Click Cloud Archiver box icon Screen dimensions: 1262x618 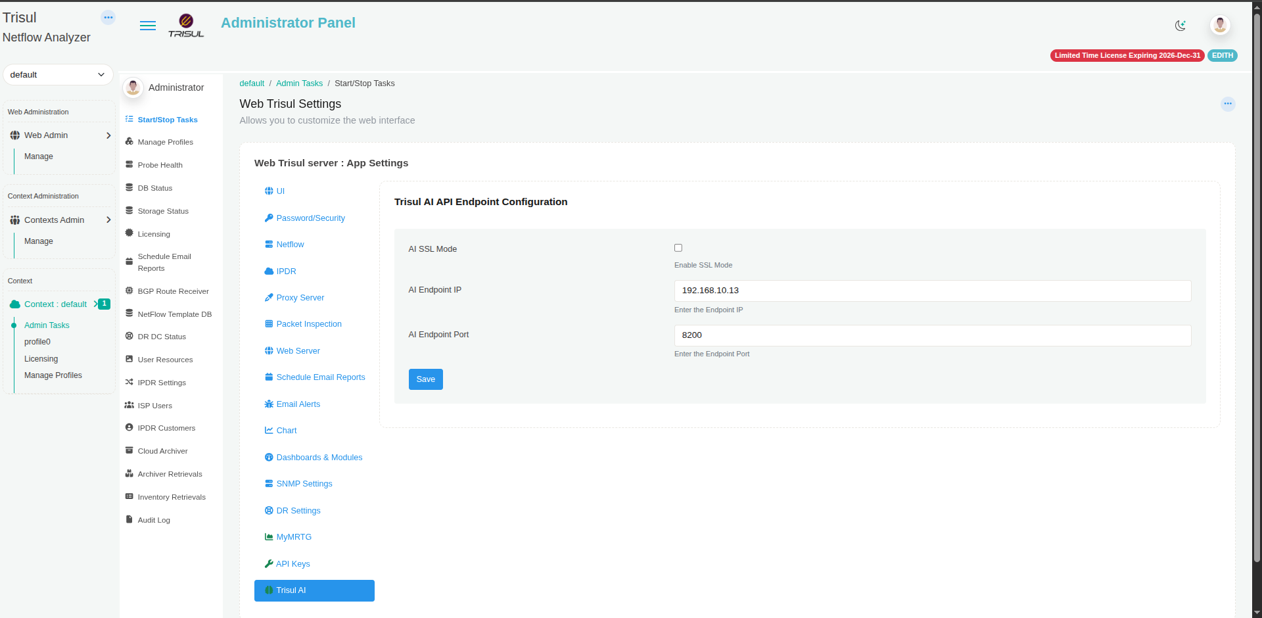tap(129, 450)
